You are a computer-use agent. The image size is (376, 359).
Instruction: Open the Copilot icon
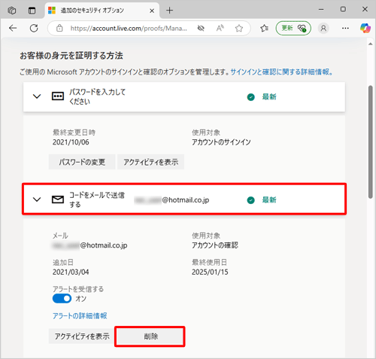pos(365,28)
